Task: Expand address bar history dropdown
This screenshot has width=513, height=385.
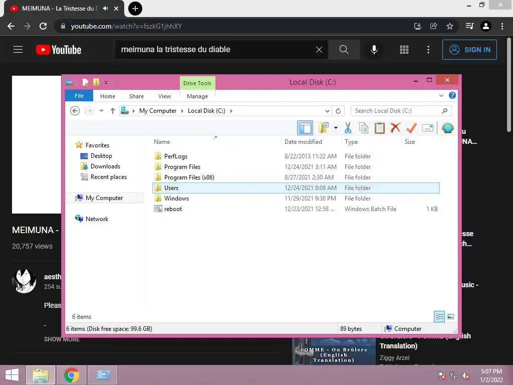Action: tap(327, 111)
